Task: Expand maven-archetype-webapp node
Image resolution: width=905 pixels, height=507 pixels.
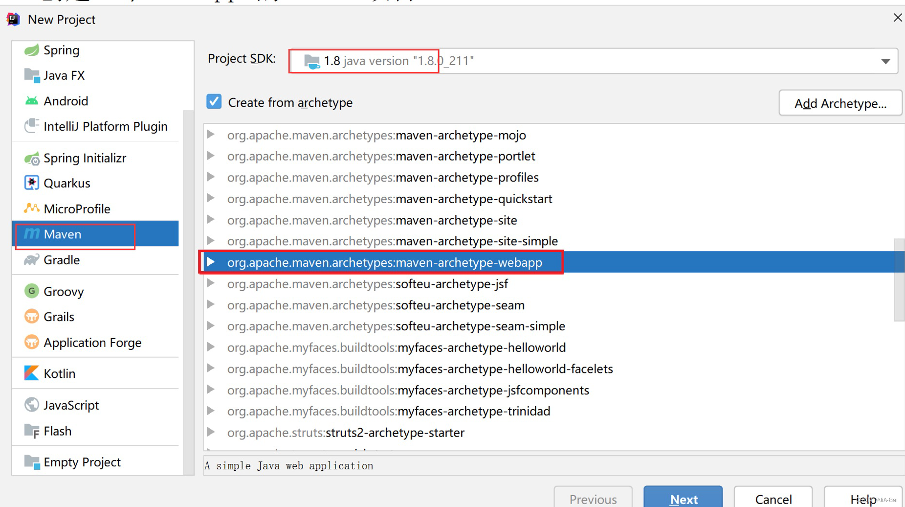Action: click(211, 262)
